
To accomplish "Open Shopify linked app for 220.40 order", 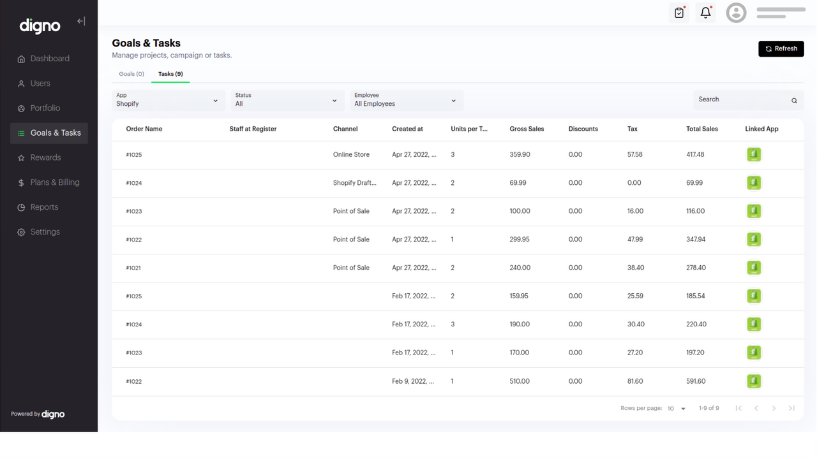I will pos(754,324).
